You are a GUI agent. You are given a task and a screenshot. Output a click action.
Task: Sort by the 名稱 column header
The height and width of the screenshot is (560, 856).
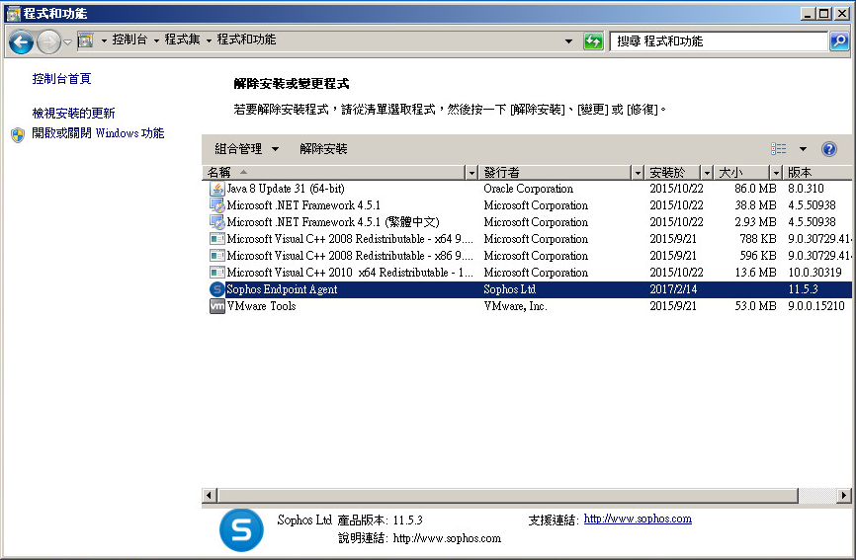335,172
